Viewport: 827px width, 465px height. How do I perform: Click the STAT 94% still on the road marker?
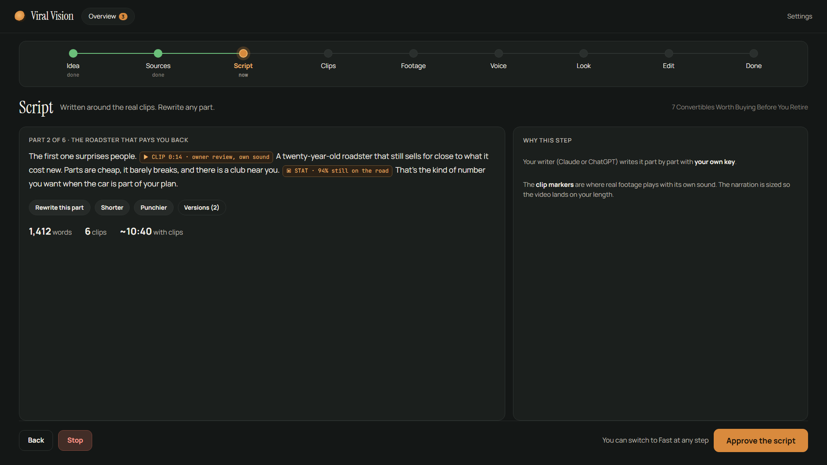coord(337,171)
